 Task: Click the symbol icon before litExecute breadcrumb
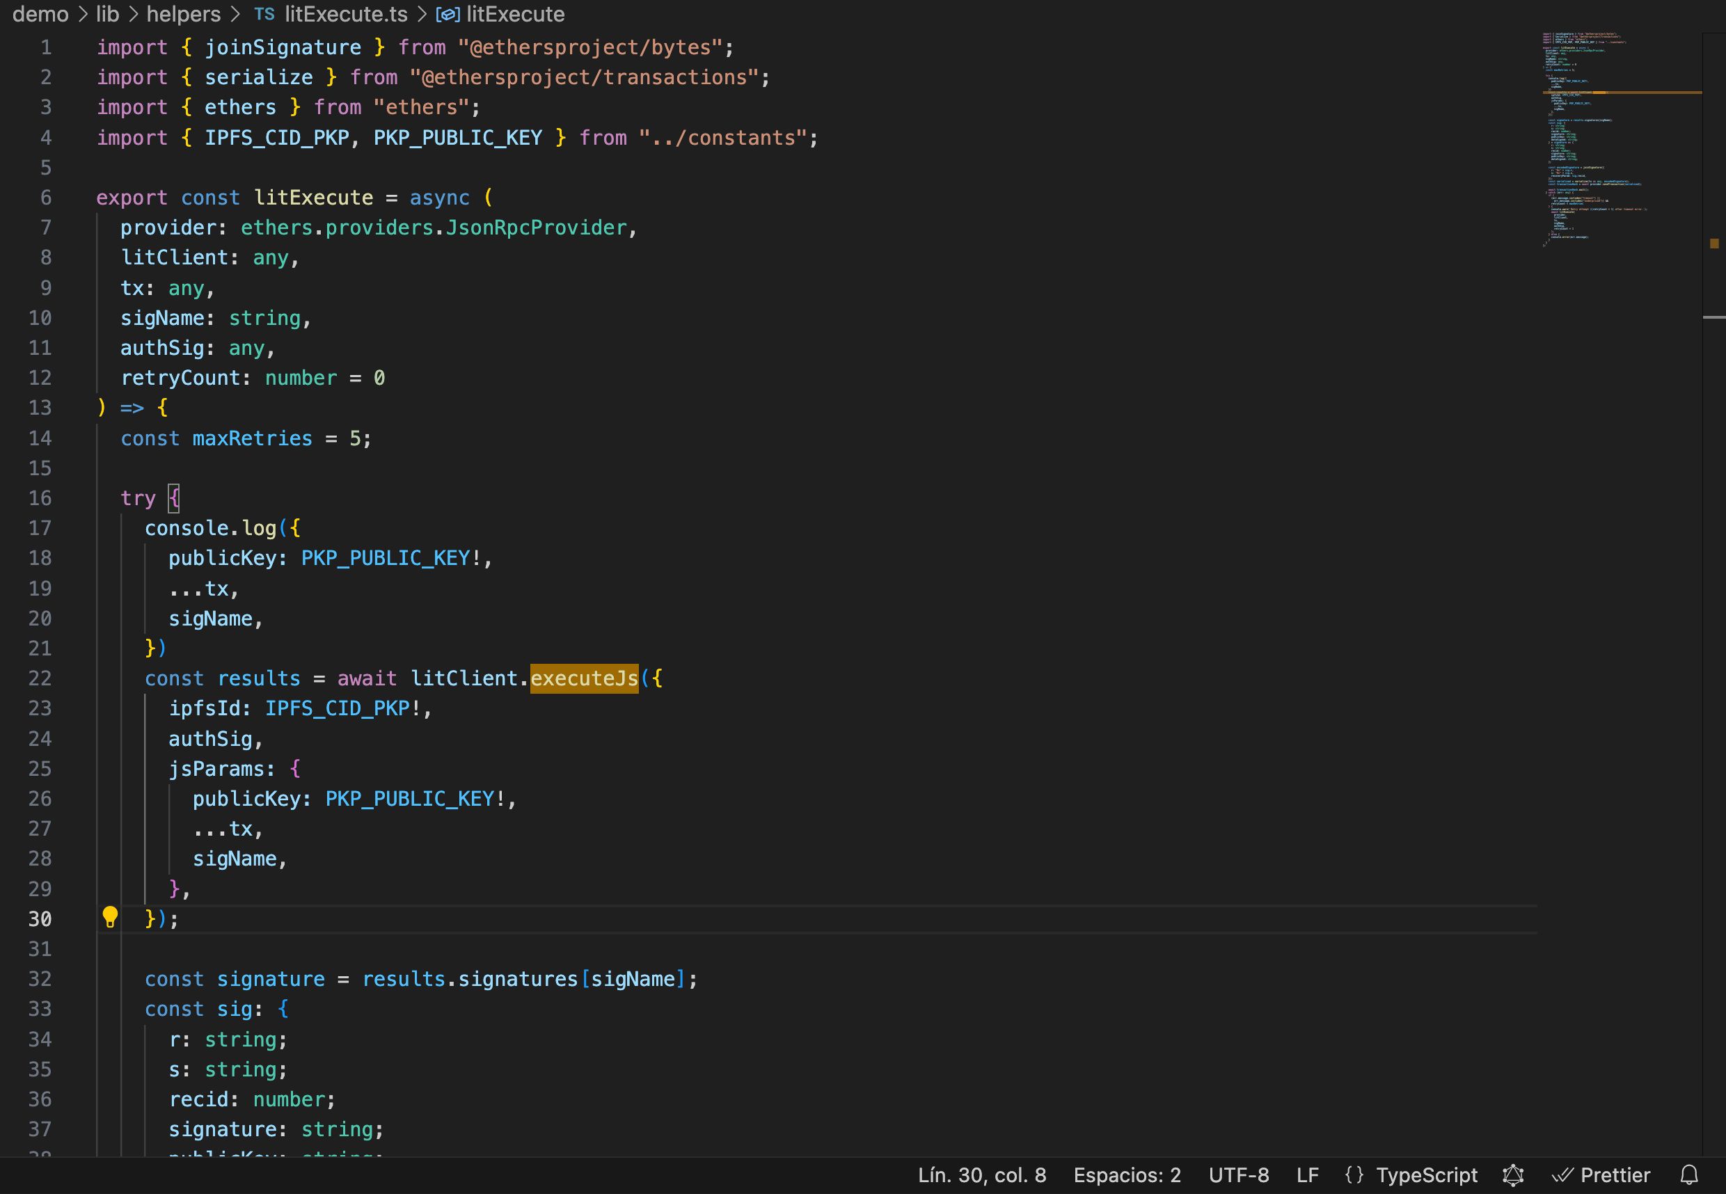click(x=448, y=14)
